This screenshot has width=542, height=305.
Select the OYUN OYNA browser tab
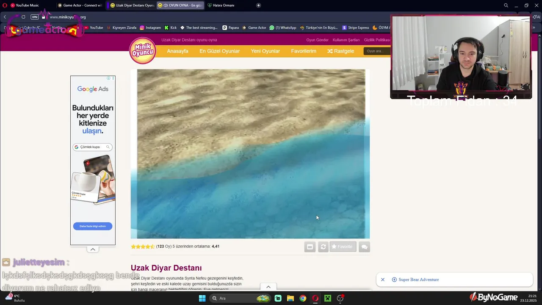pos(180,5)
